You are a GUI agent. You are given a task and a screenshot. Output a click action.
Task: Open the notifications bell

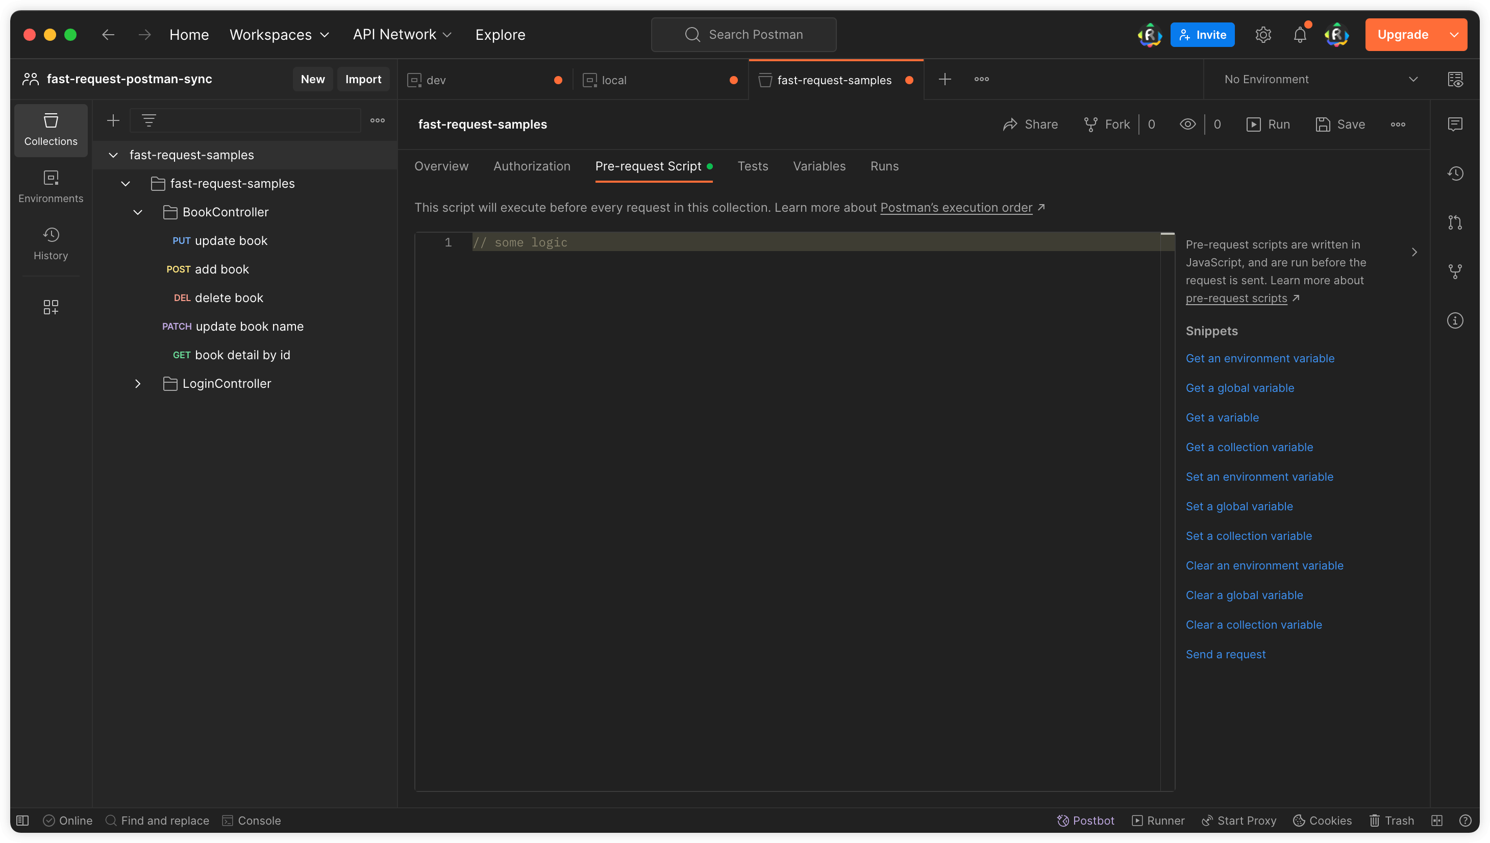(1300, 35)
